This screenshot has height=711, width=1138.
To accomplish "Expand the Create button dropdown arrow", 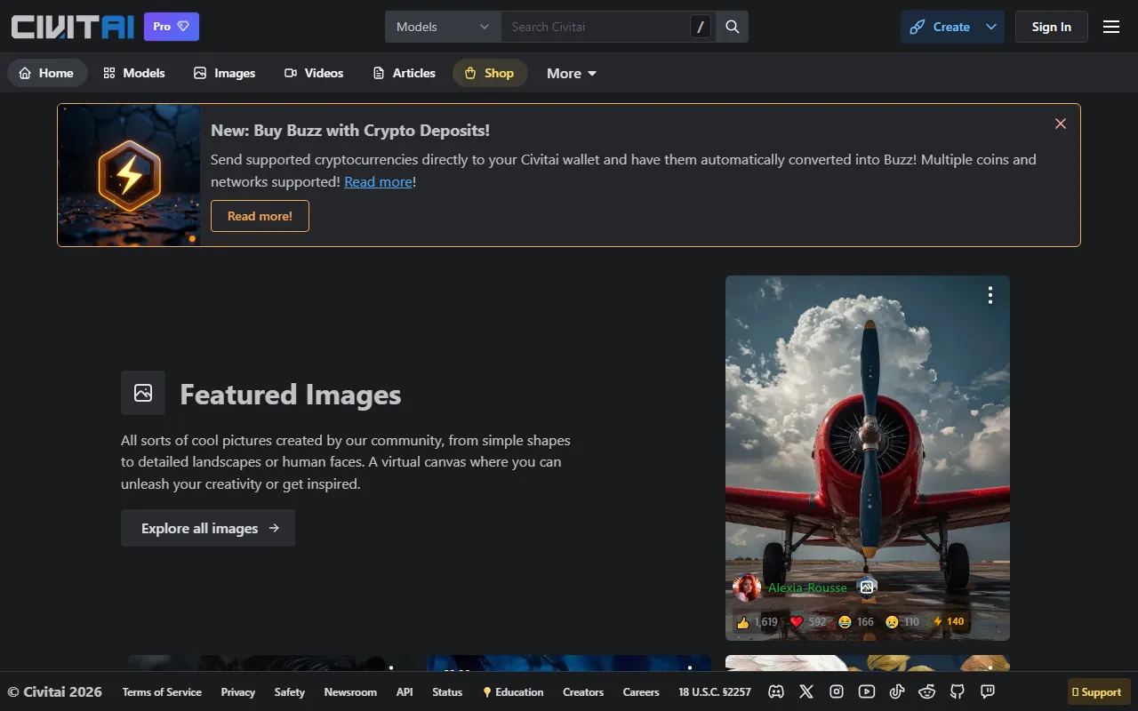I will point(990,27).
